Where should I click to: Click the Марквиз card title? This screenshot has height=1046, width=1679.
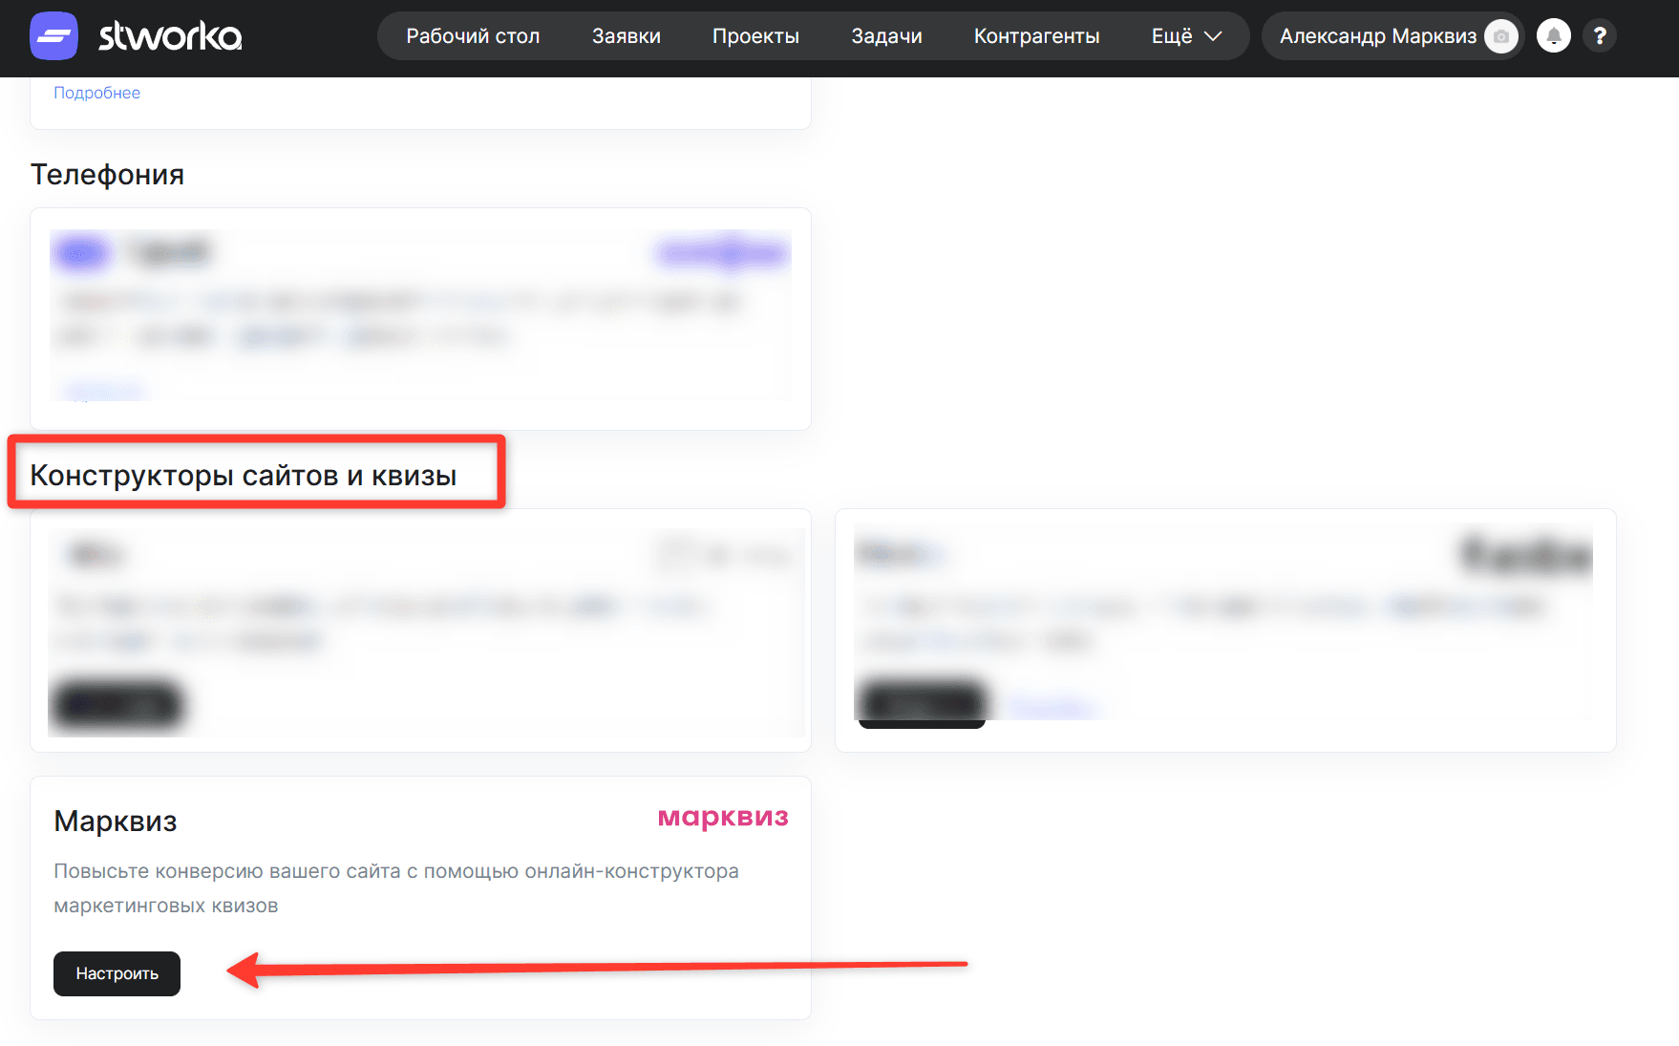point(116,821)
